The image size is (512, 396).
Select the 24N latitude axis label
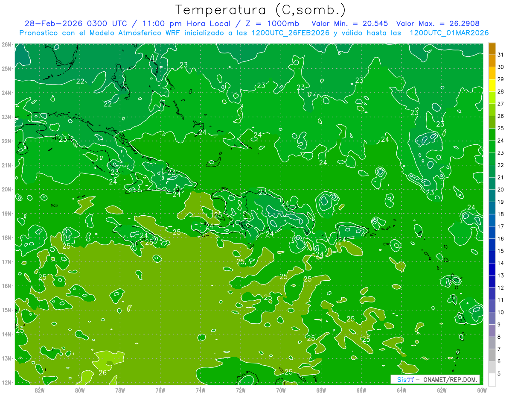(6, 93)
